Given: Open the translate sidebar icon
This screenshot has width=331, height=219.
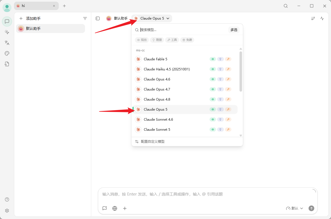Looking at the screenshot, I should (7, 43).
